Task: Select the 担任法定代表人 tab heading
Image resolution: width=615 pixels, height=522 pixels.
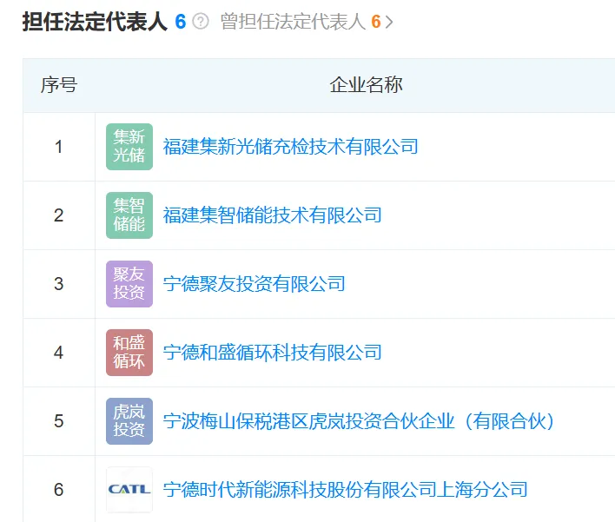Action: coord(95,22)
